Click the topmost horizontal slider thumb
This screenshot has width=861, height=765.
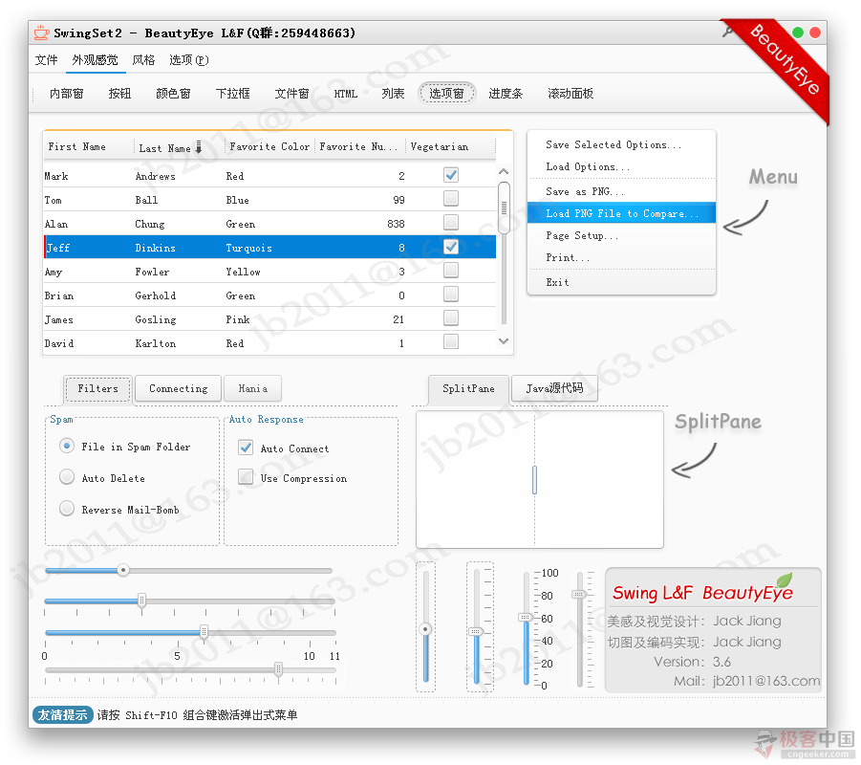(x=122, y=570)
